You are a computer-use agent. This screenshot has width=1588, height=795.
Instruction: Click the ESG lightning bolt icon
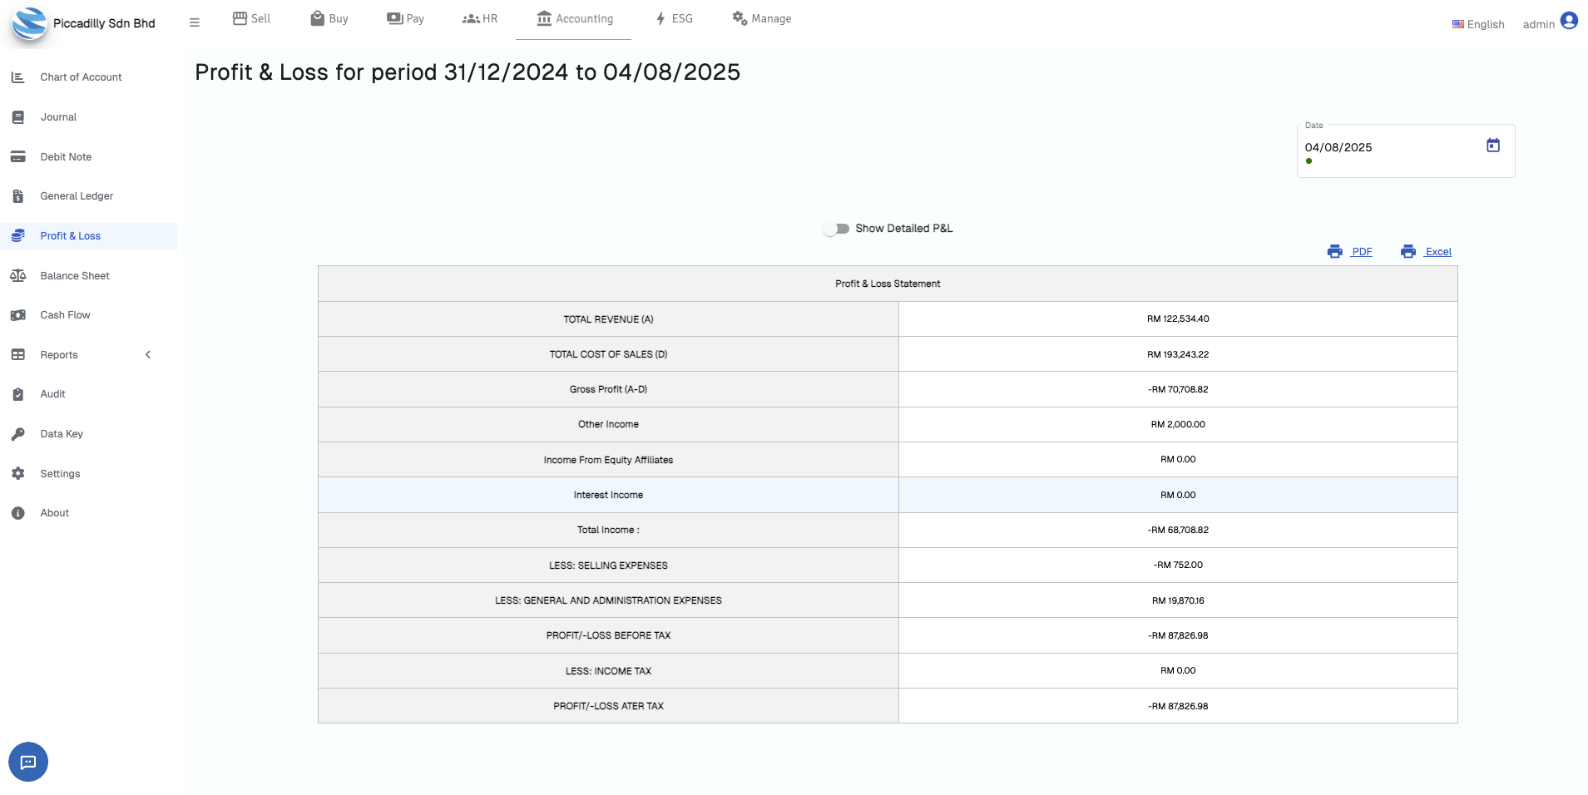[660, 18]
